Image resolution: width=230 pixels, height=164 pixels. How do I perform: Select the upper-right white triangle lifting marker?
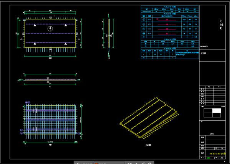click(x=66, y=25)
